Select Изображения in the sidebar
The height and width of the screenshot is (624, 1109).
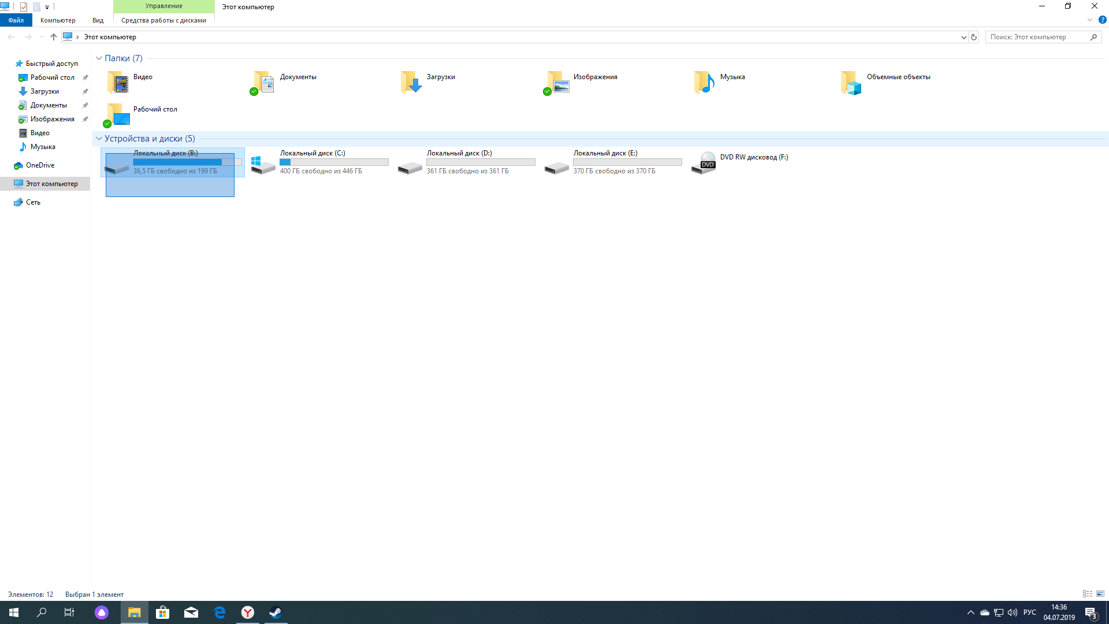pyautogui.click(x=52, y=119)
